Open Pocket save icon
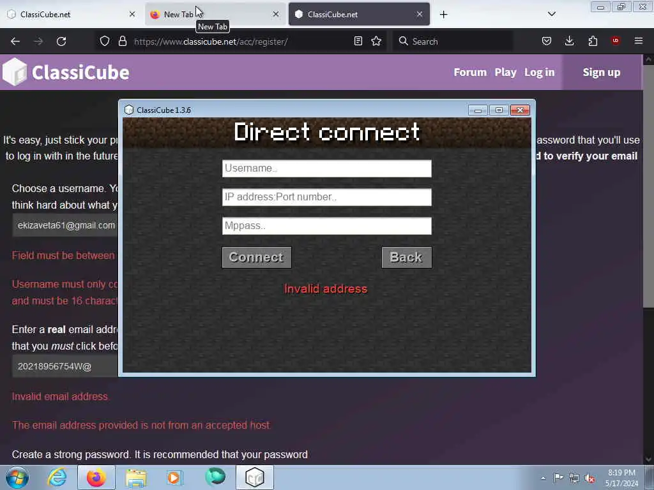Viewport: 654px width, 490px height. tap(547, 41)
